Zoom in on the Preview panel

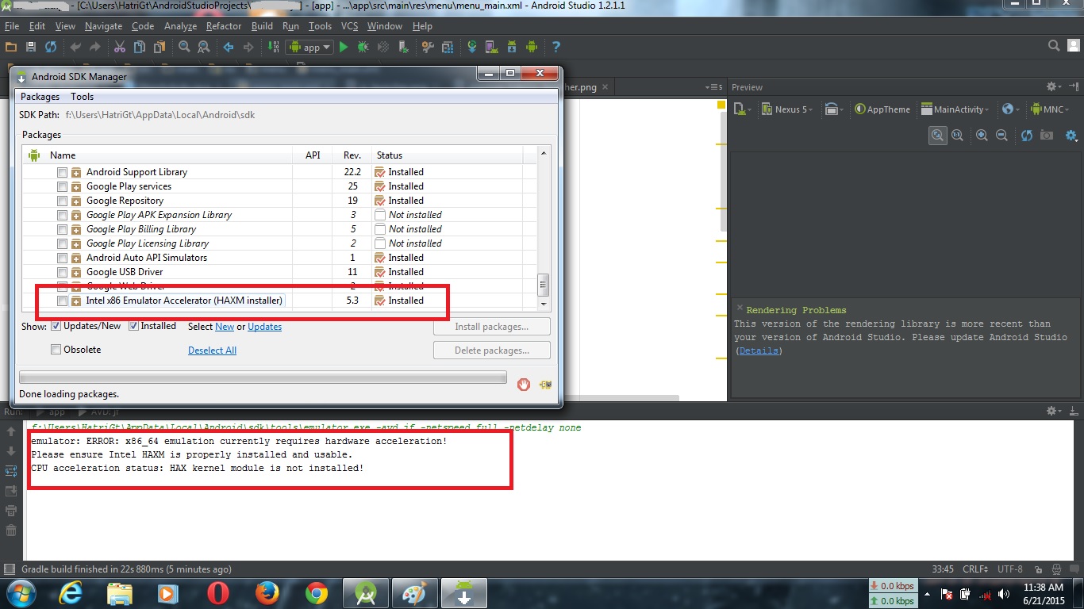tap(982, 136)
